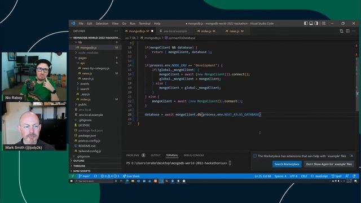Click the split editor right icon
Viewport: 361px width, 203px height.
[x=347, y=31]
